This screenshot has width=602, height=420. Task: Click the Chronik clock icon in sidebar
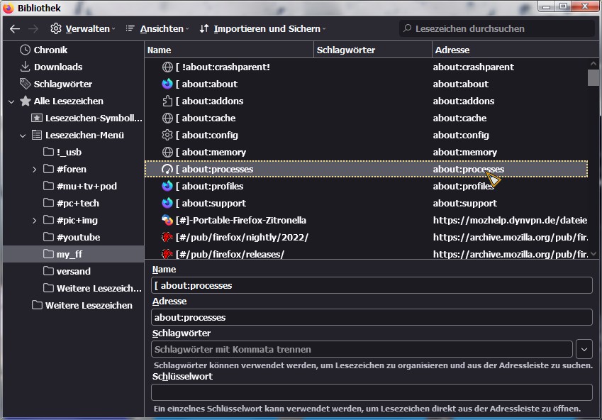pos(26,50)
